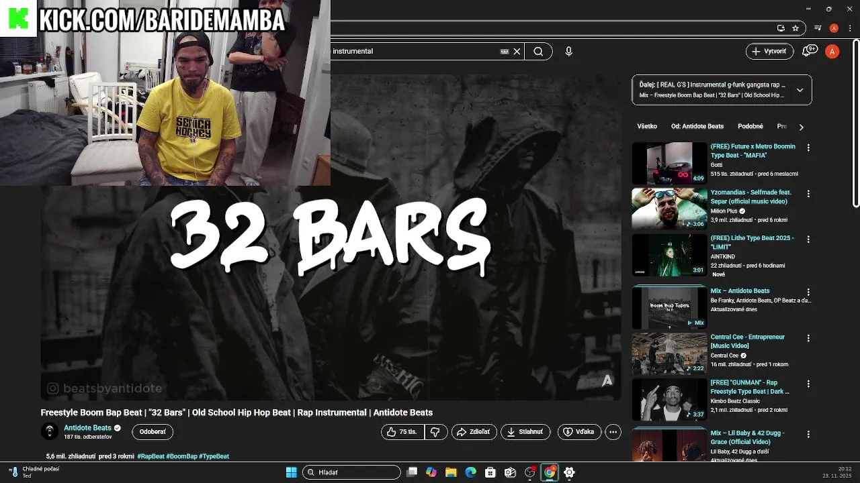The width and height of the screenshot is (860, 483).
Task: Open Microsoft Edge from the taskbar
Action: pos(471,472)
